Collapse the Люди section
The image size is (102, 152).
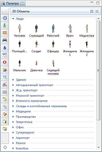click(x=13, y=19)
